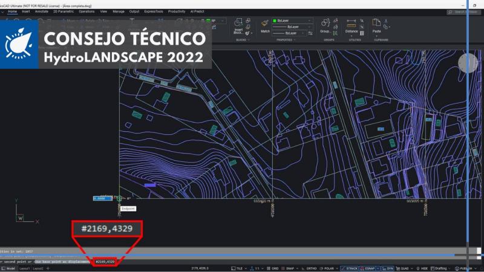This screenshot has width=484, height=272.
Task: Toggle ORTHO mode in the status bar
Action: click(309, 268)
